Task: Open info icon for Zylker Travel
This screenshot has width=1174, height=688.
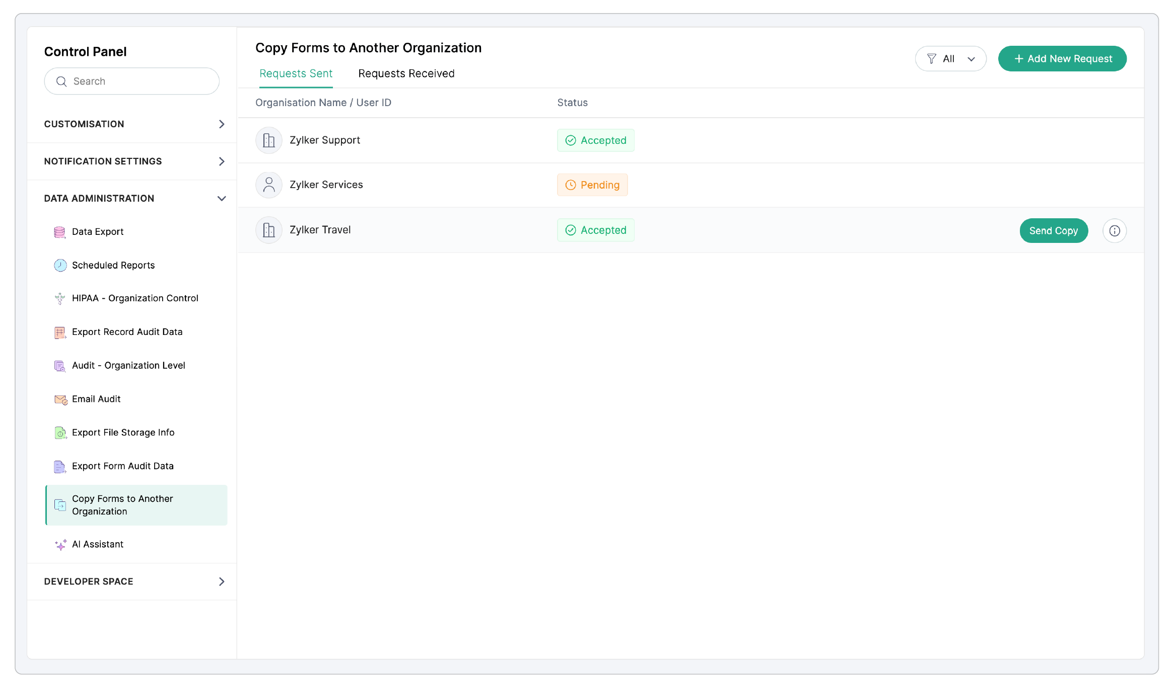Action: (x=1114, y=231)
